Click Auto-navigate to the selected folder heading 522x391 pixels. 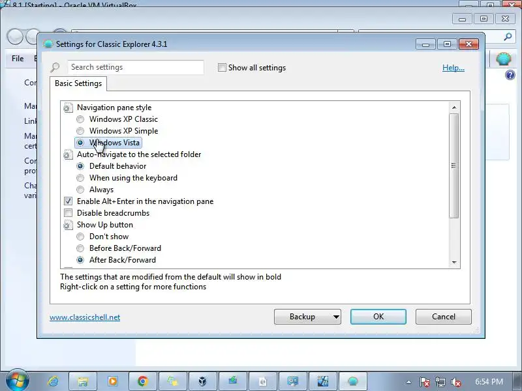tap(139, 154)
